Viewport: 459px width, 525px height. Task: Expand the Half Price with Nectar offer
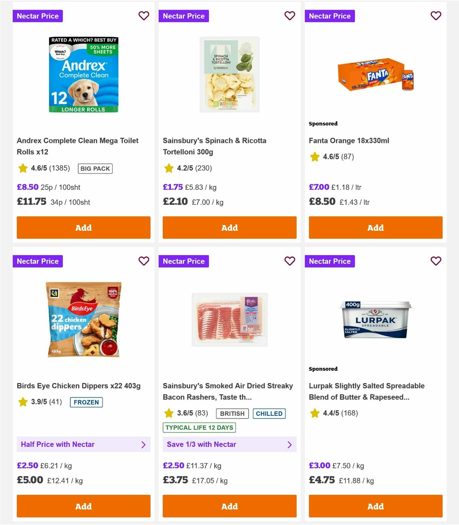coord(83,444)
